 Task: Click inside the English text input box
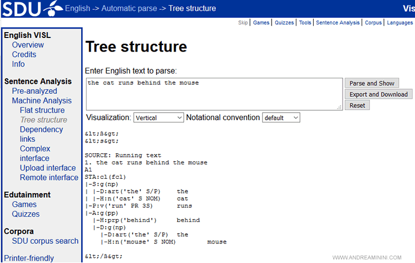pyautogui.click(x=213, y=93)
